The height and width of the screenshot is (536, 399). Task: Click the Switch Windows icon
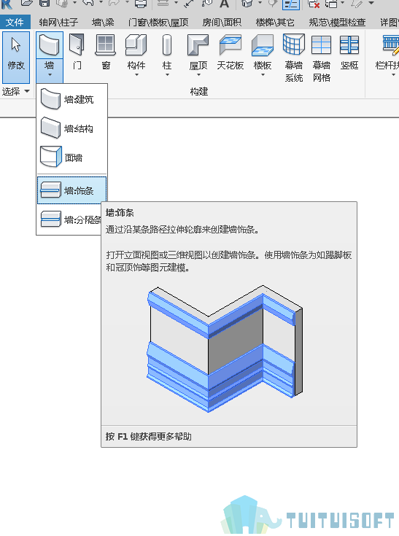coord(331,4)
